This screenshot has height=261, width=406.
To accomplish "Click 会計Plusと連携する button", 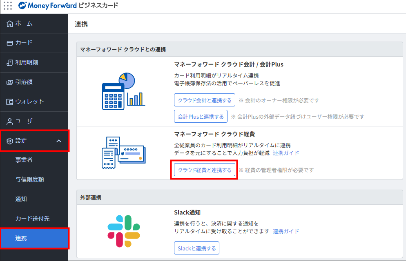I will tap(201, 117).
